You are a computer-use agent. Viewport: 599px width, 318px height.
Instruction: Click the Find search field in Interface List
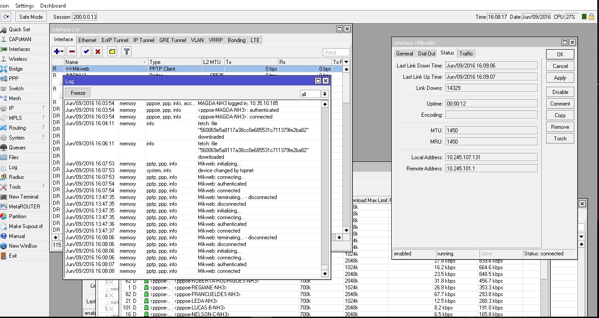[336, 52]
